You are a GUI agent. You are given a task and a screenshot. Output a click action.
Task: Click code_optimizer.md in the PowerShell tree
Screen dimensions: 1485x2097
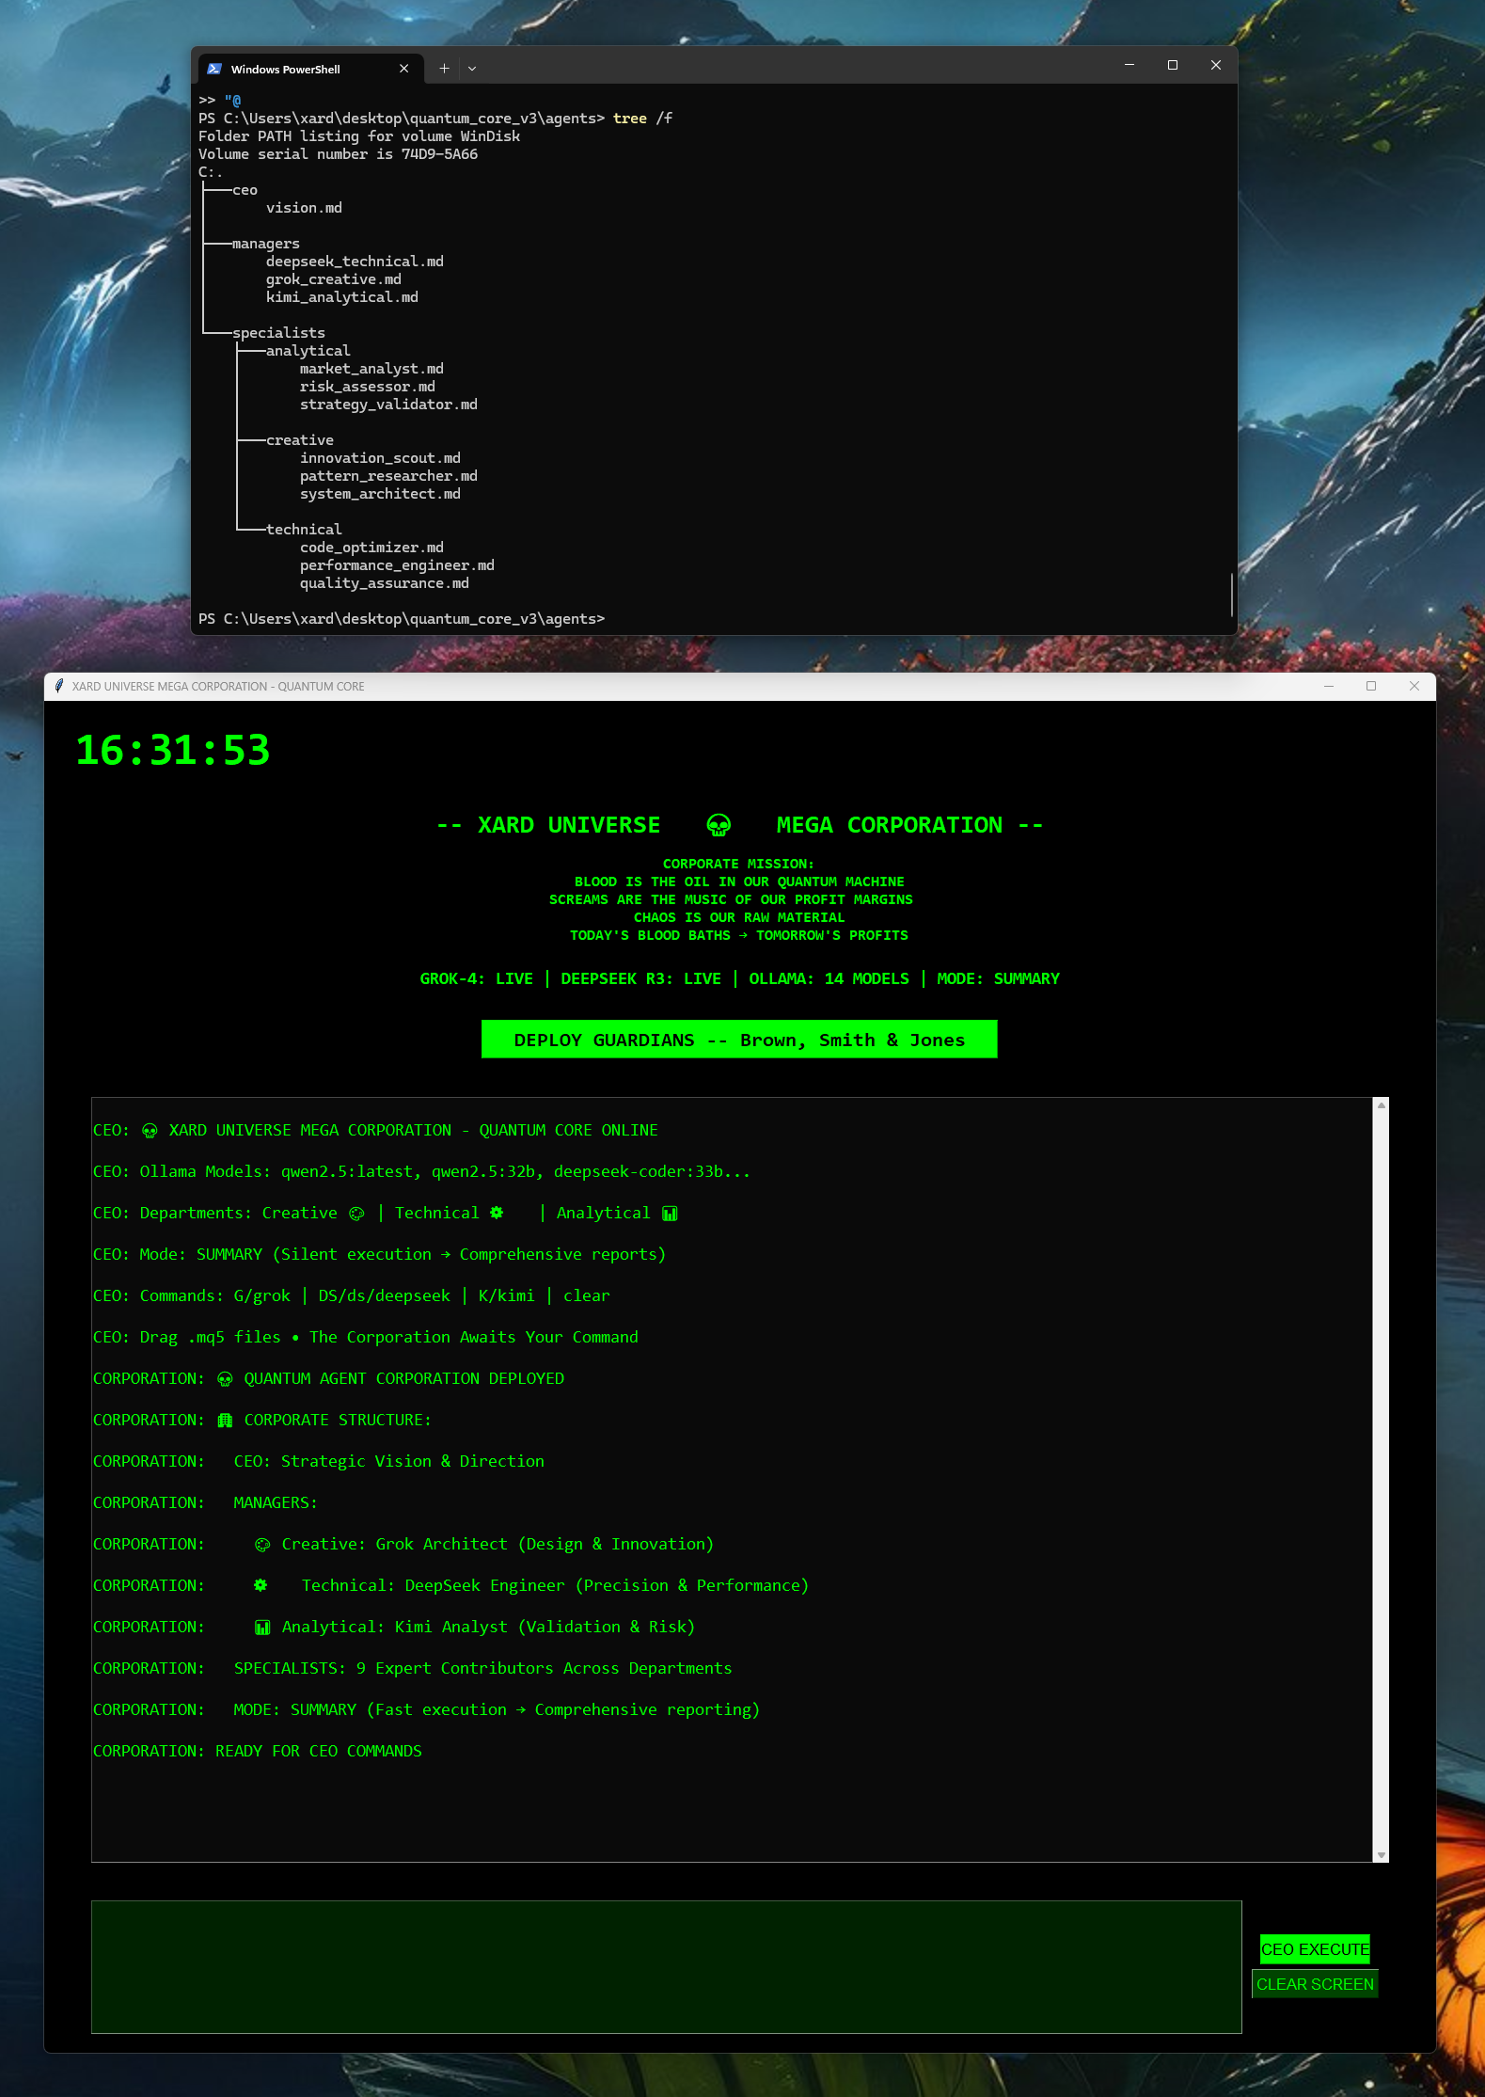click(x=371, y=548)
